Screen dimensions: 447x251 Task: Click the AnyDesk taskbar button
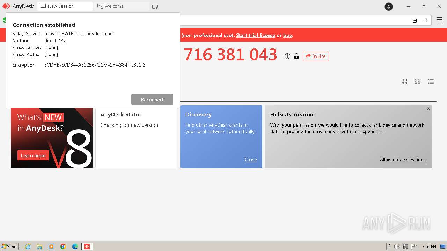(x=87, y=246)
